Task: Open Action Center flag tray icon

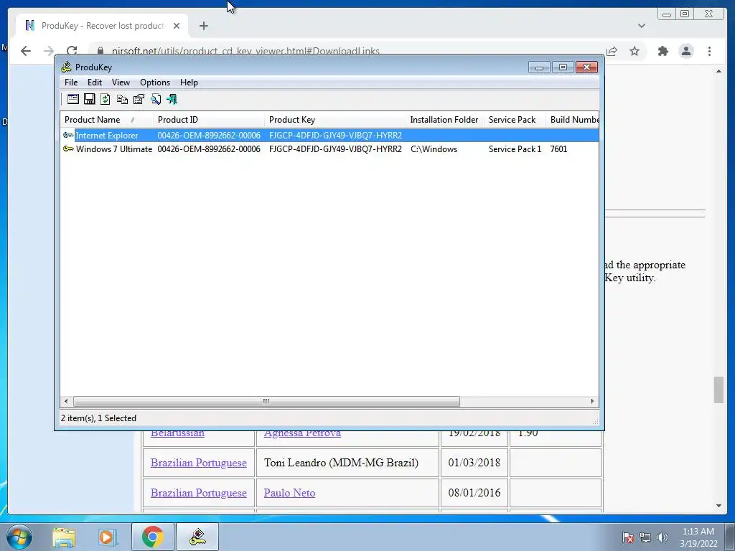Action: pyautogui.click(x=628, y=537)
